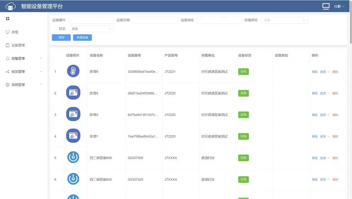
Task: Click the device photo icon for 新增3
Action: 73,114
